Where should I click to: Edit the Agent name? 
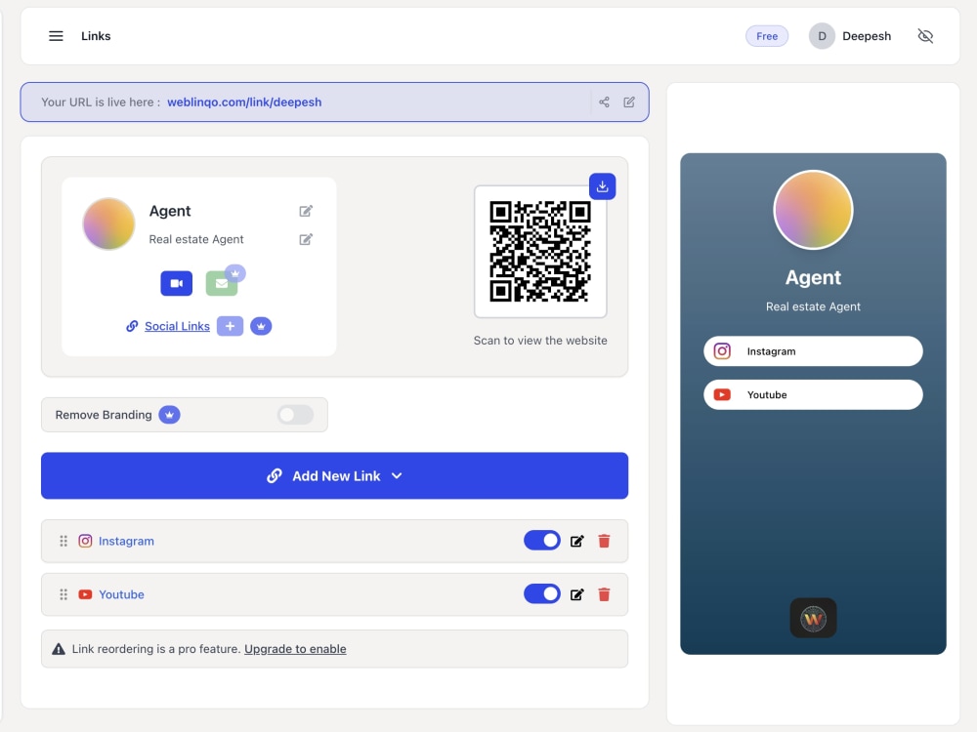305,211
